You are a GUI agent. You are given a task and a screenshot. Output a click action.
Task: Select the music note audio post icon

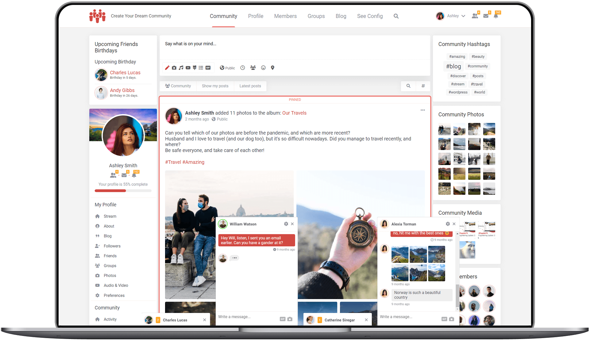(x=181, y=68)
